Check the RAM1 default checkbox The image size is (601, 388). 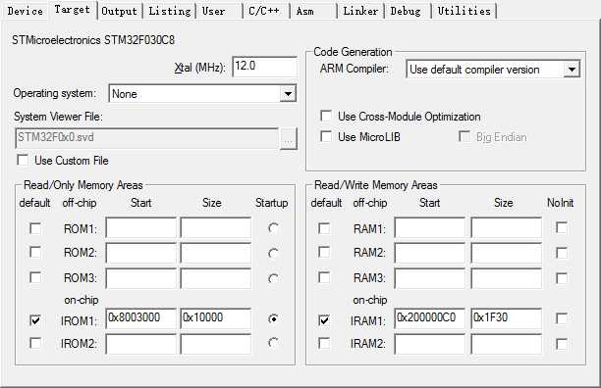pos(324,228)
